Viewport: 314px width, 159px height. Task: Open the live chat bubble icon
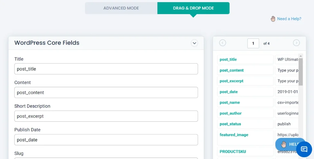coord(304,149)
